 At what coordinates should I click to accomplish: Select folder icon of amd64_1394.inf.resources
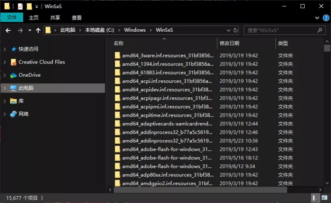[x=117, y=64]
